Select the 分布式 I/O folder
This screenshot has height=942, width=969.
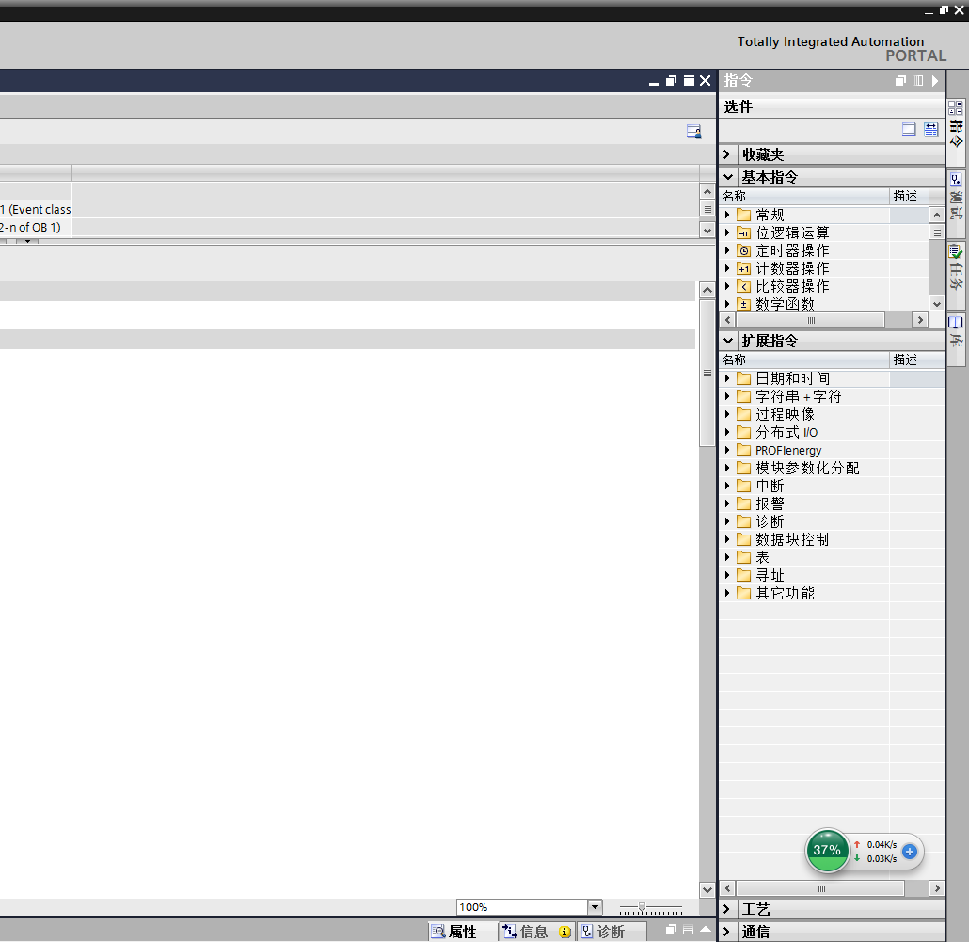(x=786, y=432)
